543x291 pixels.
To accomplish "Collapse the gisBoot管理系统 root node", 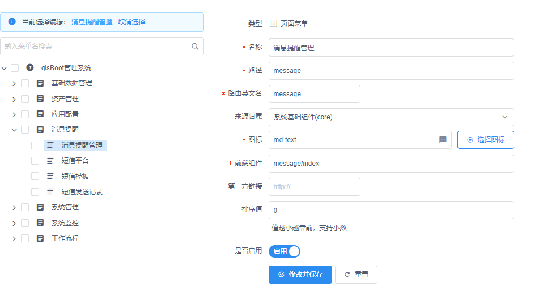I will (4, 68).
